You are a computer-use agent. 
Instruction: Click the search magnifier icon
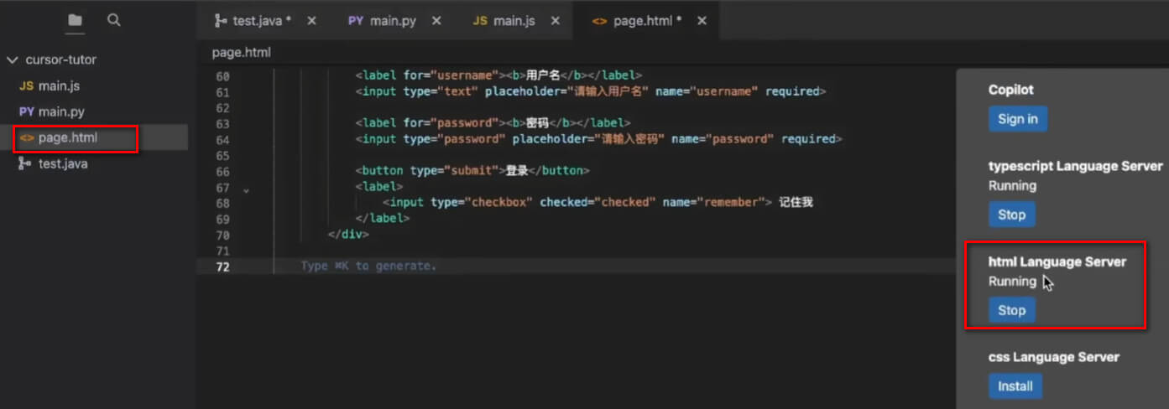coord(114,20)
